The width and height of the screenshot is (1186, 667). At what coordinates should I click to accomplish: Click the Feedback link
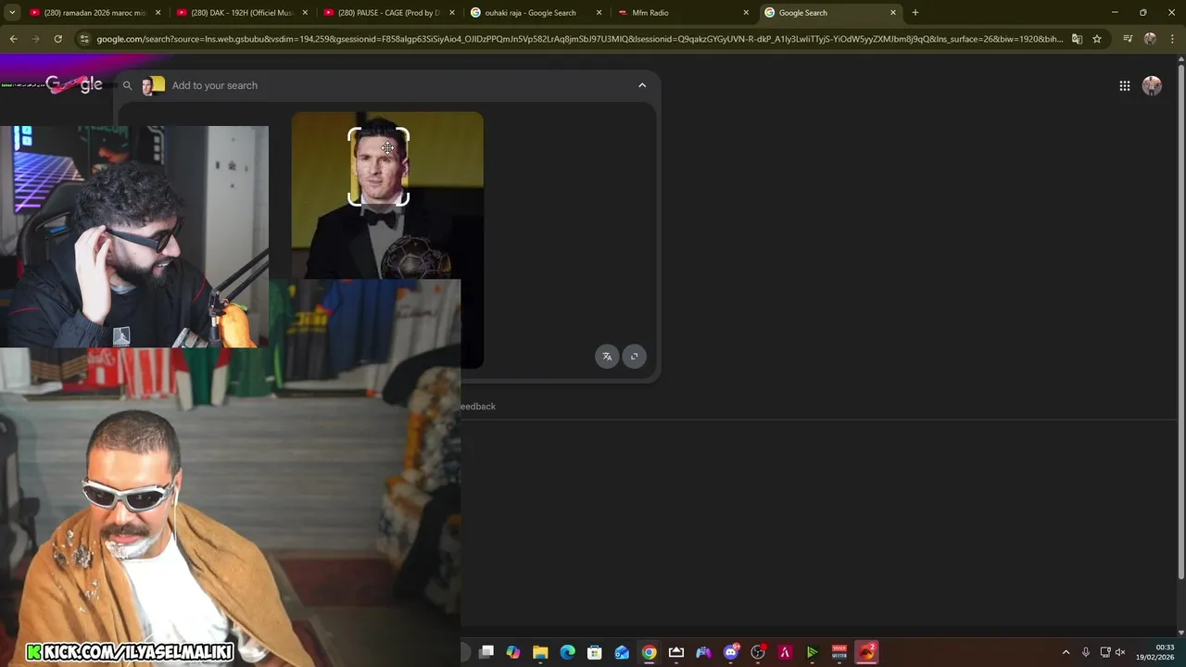tap(478, 407)
